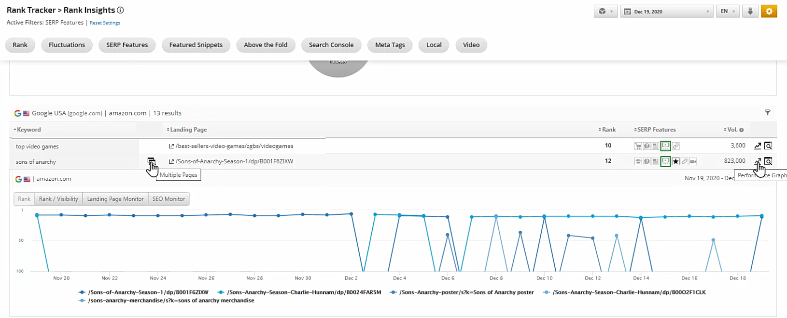
Task: Open the Dec 19, 2020 date dropdown
Action: 667,12
